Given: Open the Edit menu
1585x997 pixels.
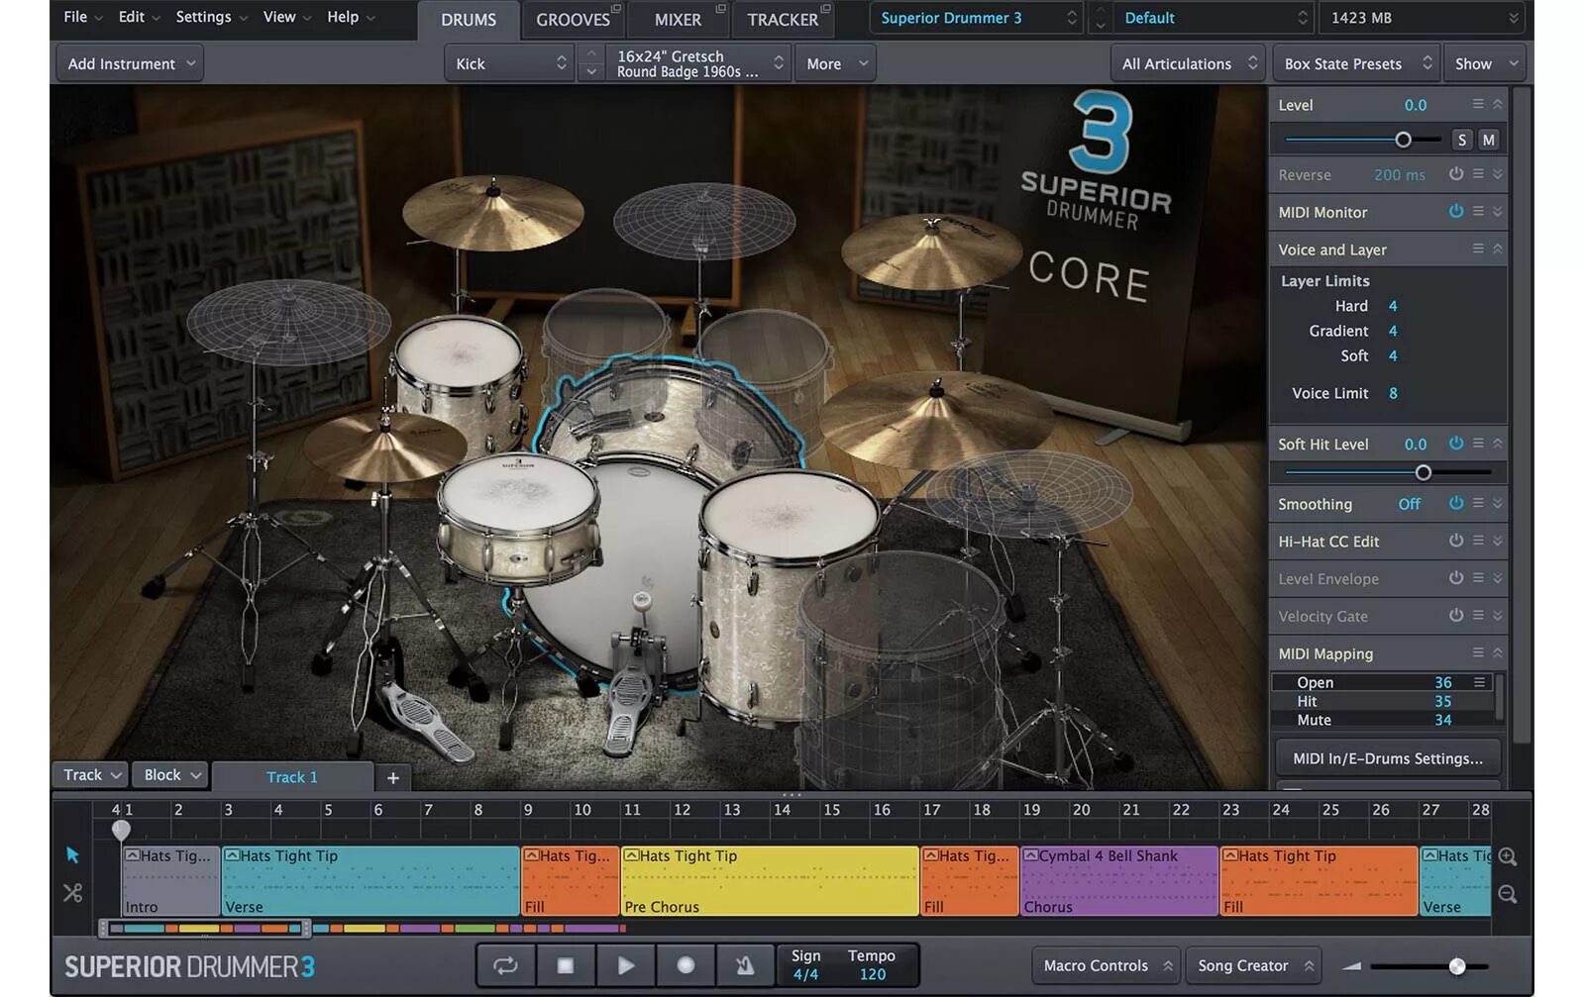Looking at the screenshot, I should coord(138,17).
